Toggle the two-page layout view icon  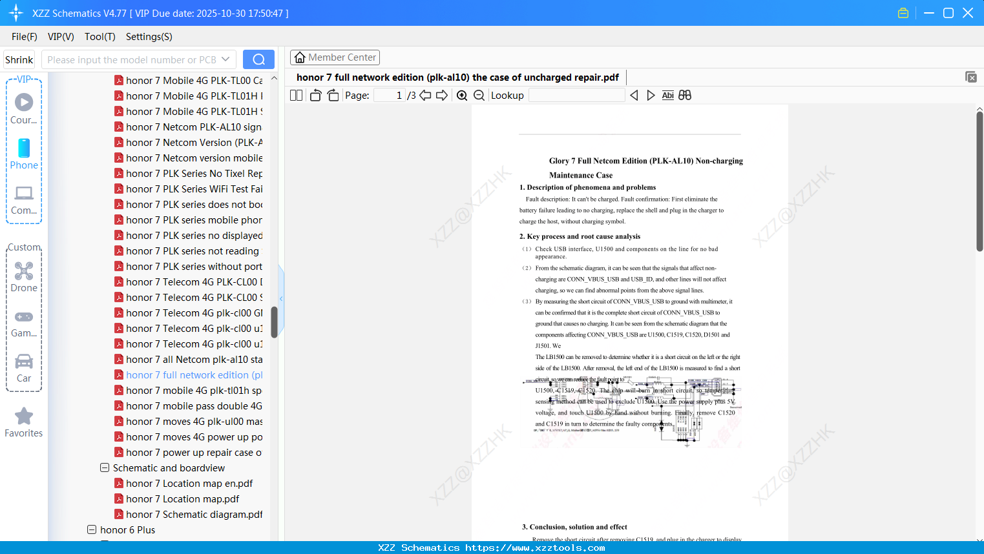296,95
